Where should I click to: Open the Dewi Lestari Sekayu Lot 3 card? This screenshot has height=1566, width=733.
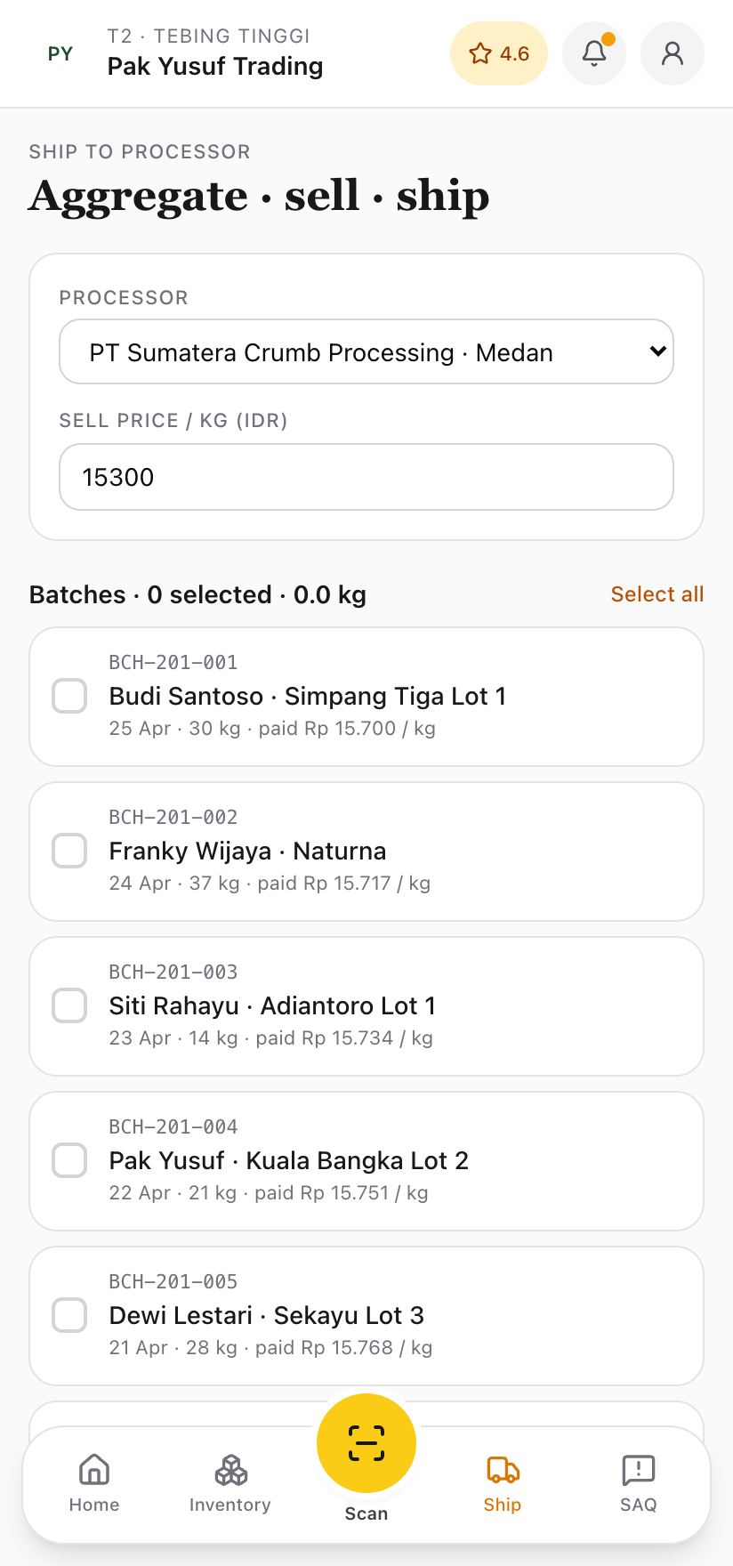400,1315
